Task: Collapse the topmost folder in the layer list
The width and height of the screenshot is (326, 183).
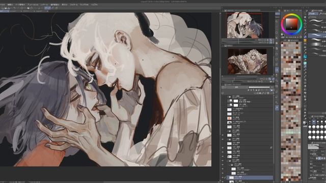Action: coord(228,97)
